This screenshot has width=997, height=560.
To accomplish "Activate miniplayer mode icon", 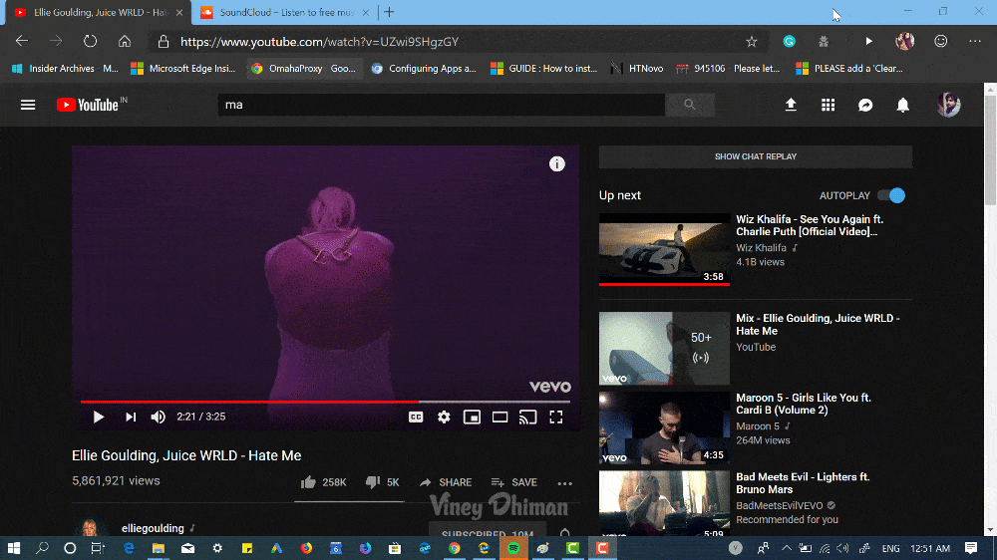I will (472, 417).
